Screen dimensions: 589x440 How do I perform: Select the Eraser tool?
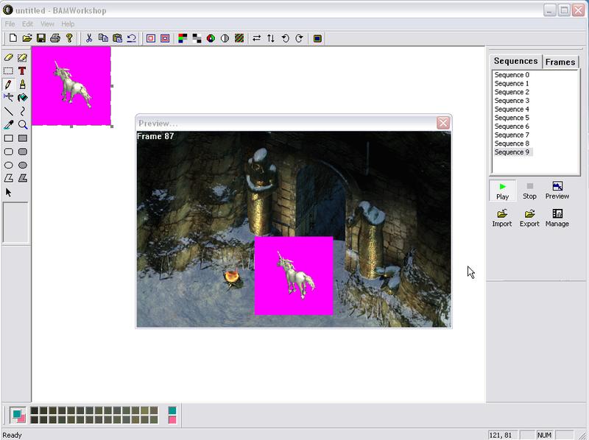tap(8, 57)
